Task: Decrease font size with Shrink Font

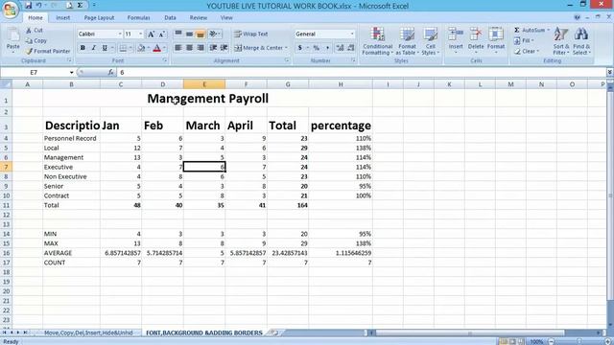Action: pyautogui.click(x=162, y=34)
